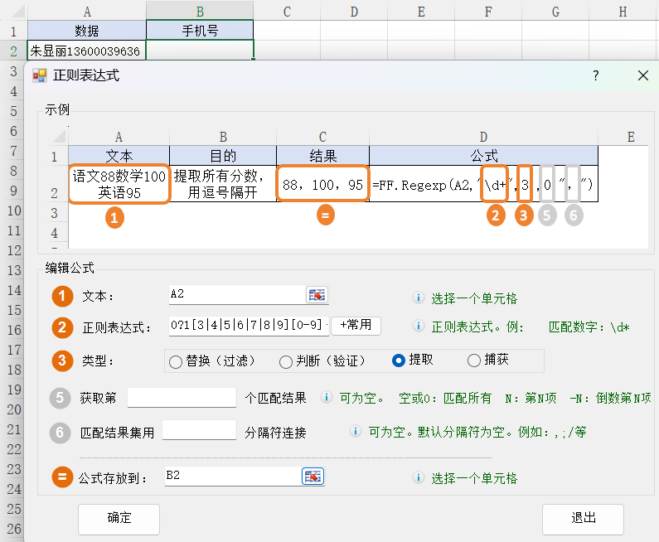The width and height of the screenshot is (659, 542).
Task: Click the 获取第 match number input box
Action: (x=182, y=397)
